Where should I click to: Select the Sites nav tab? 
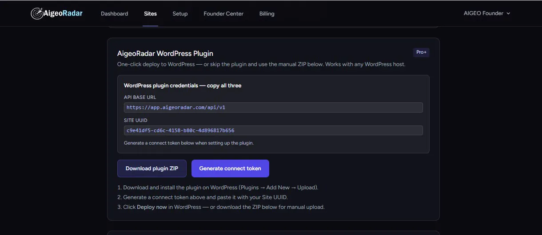tap(150, 14)
